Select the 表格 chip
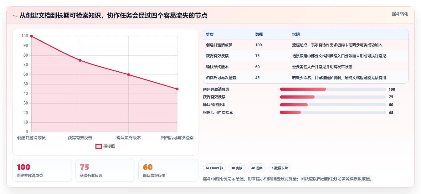Image resolution: width=421 pixels, height=194 pixels. click(237, 168)
